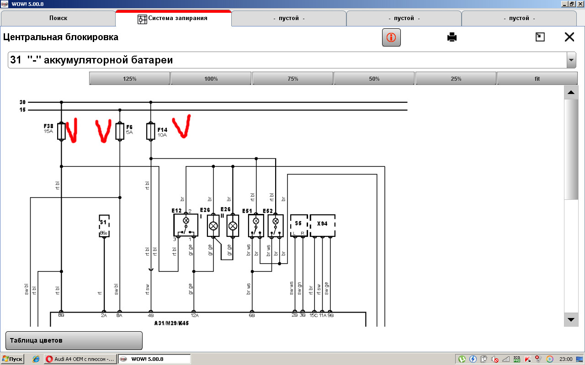Viewport: 585px width, 365px height.
Task: Click the muted volume tray icon
Action: (x=495, y=359)
